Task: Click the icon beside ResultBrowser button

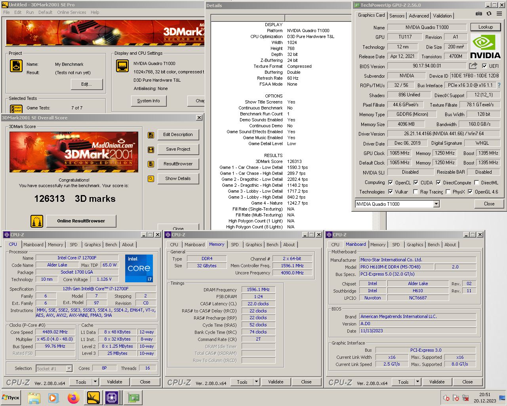Action: (x=151, y=164)
